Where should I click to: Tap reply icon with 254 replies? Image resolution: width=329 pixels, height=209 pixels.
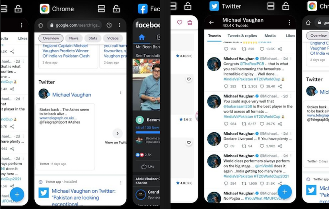(x=226, y=183)
